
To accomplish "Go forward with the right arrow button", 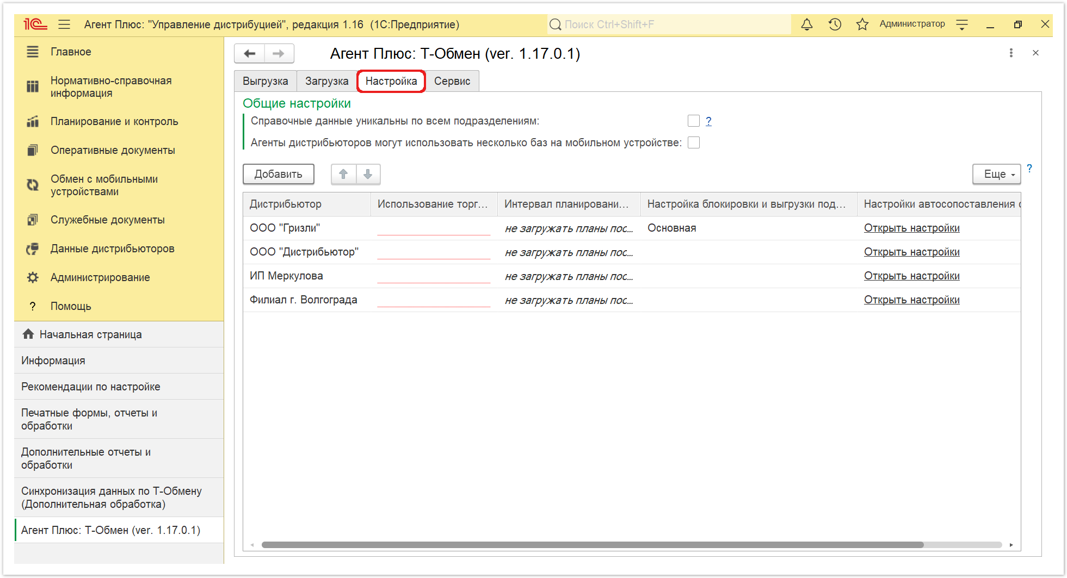I will click(x=279, y=53).
